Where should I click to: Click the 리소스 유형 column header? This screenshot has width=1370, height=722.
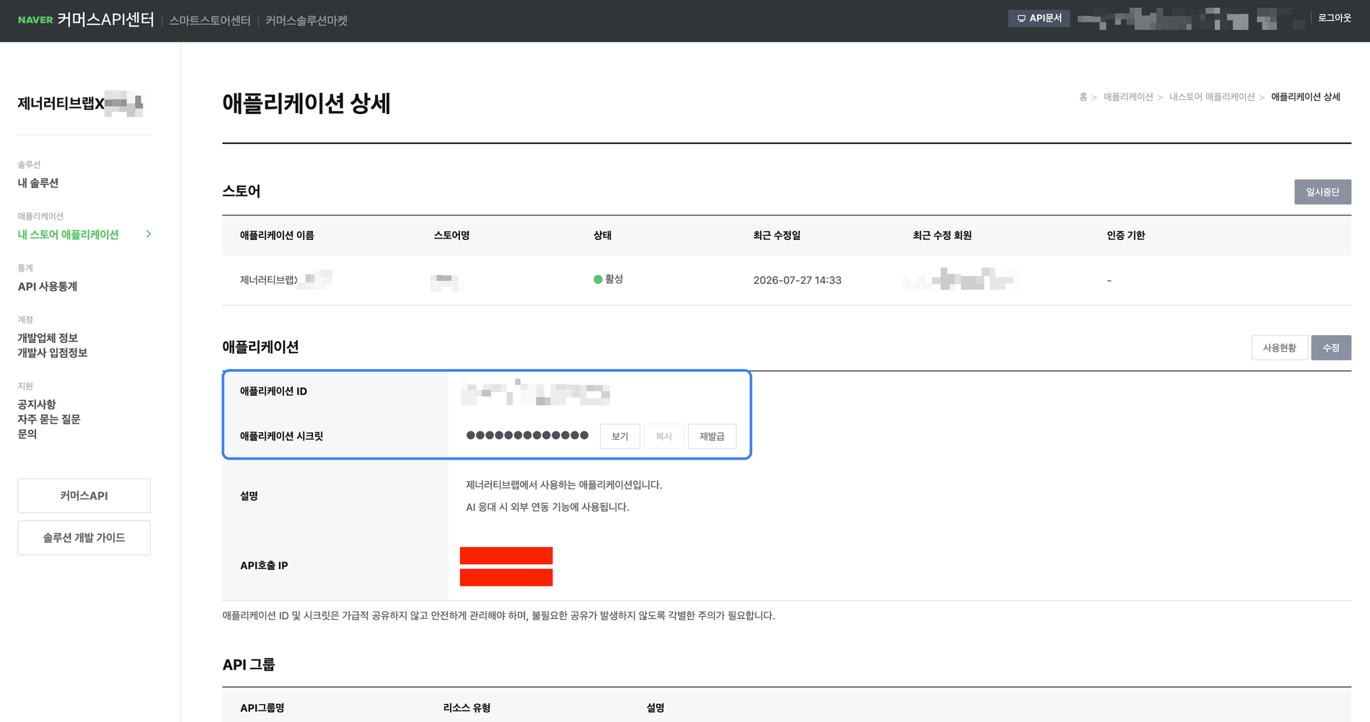click(x=467, y=708)
